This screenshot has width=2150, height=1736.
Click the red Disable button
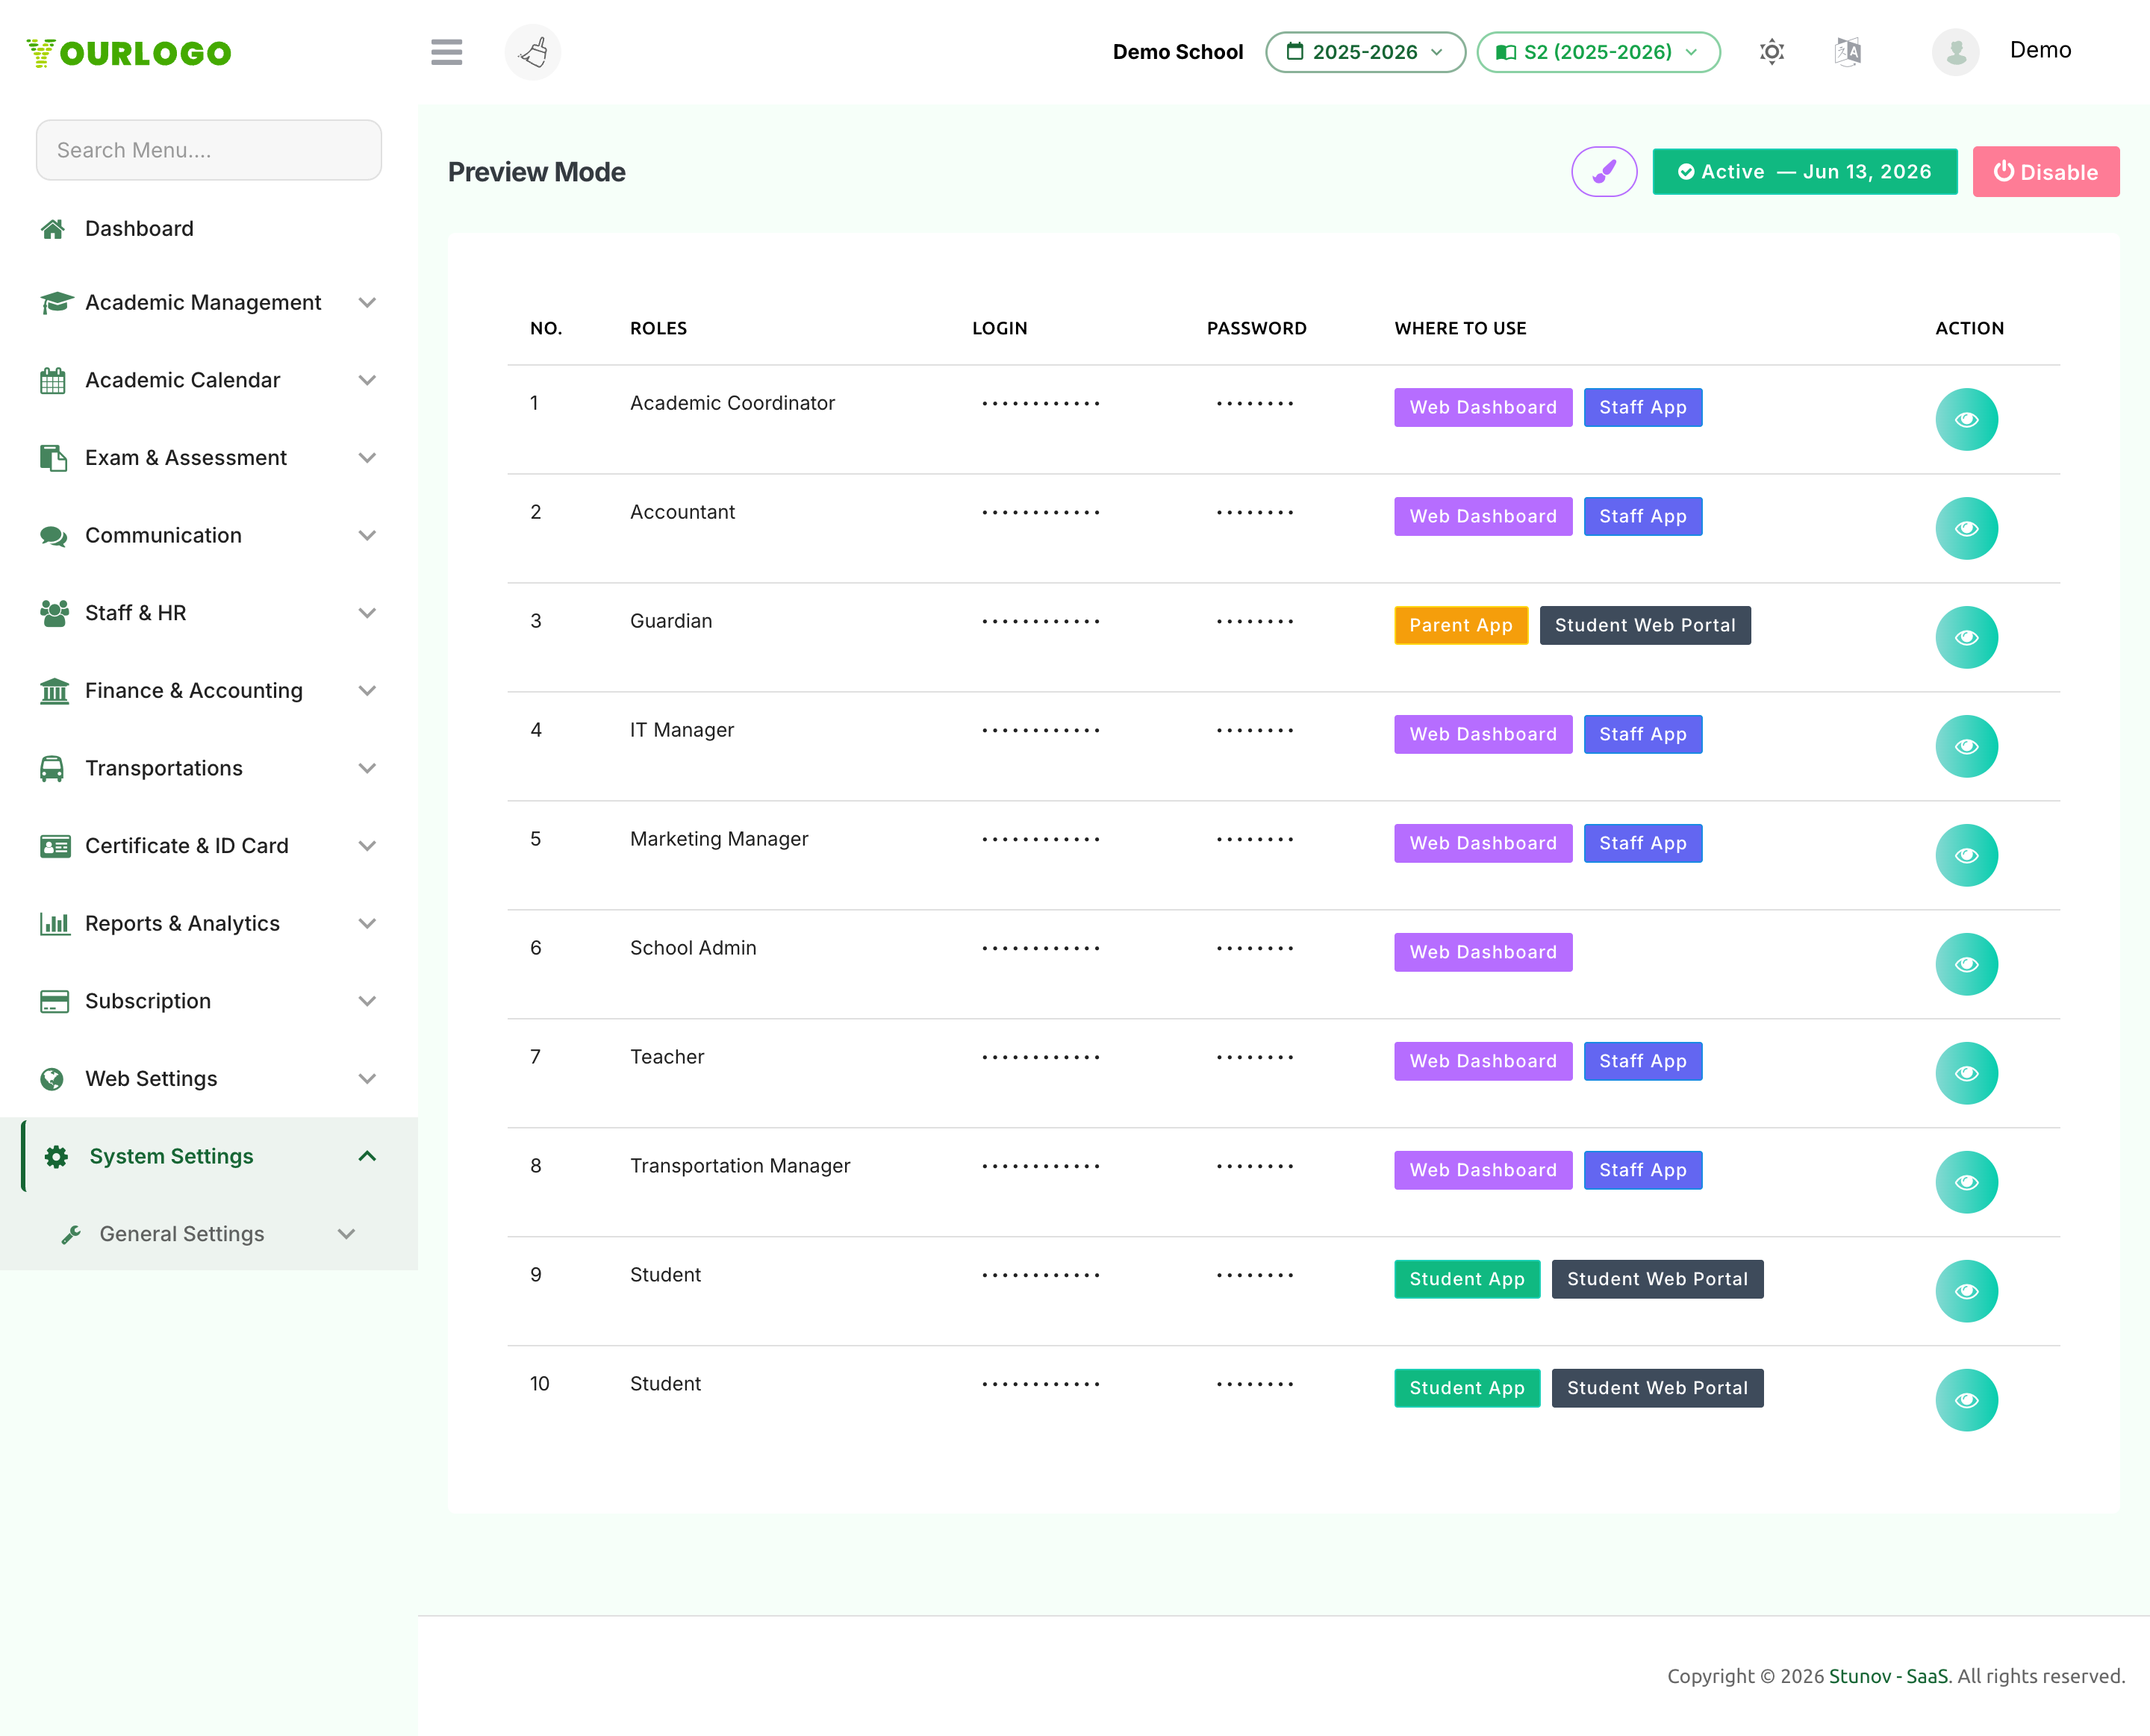(2046, 172)
